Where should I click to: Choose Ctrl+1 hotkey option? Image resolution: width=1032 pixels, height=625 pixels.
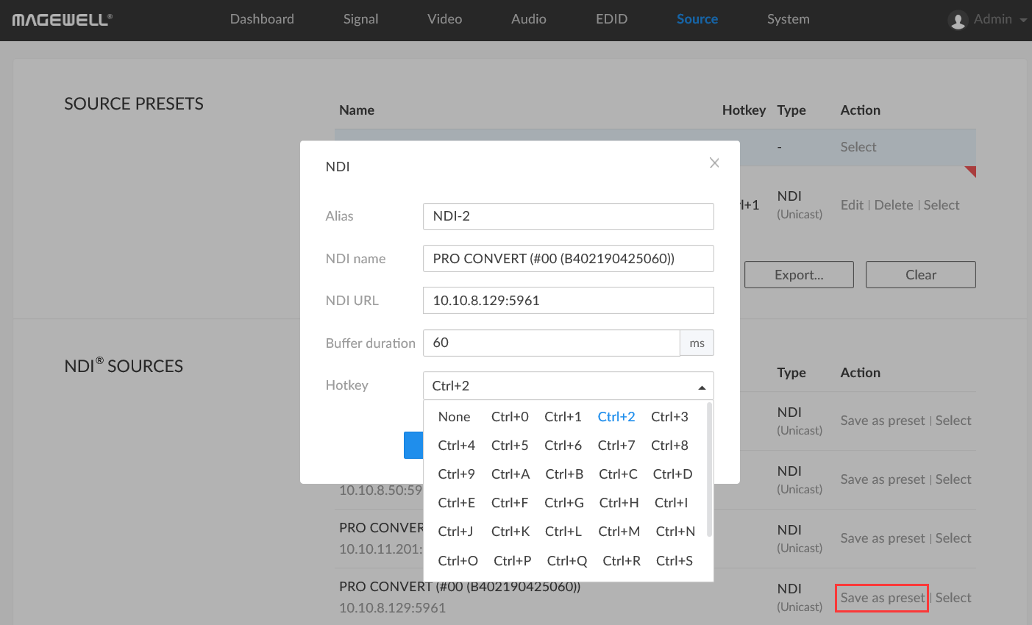(563, 417)
